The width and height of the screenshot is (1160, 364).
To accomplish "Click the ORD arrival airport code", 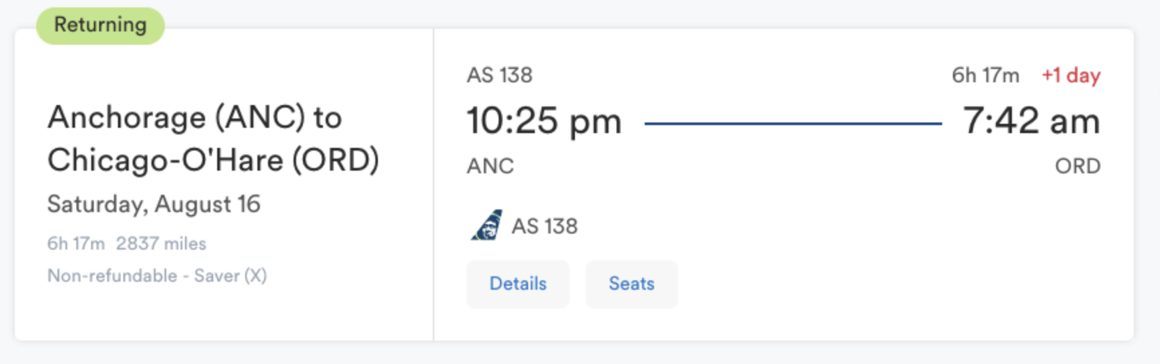I will click(x=1077, y=166).
